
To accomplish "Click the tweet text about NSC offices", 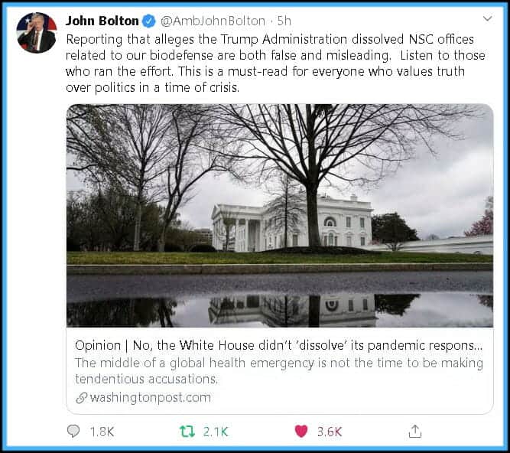I will click(275, 64).
